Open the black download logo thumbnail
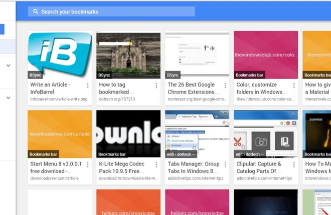331x215 pixels. (x=128, y=134)
